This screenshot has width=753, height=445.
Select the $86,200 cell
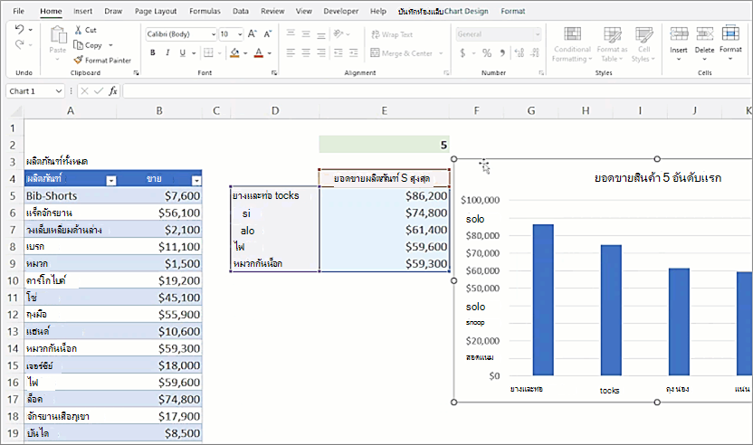pos(384,196)
